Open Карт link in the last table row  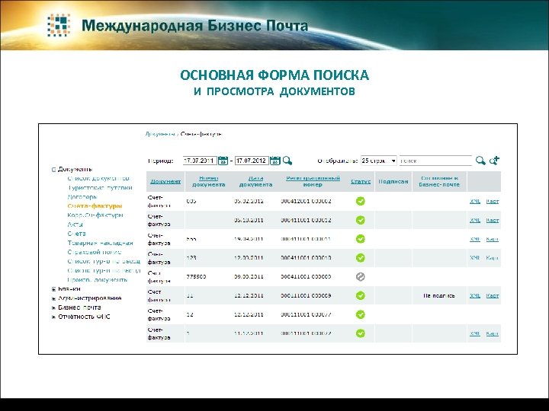tap(493, 333)
